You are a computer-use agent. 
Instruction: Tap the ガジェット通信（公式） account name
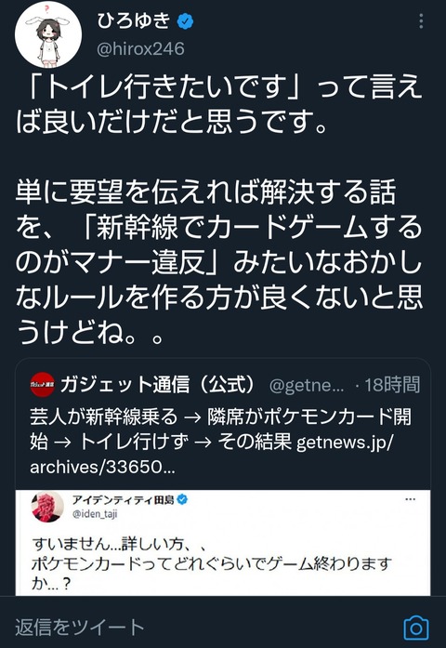(x=159, y=385)
